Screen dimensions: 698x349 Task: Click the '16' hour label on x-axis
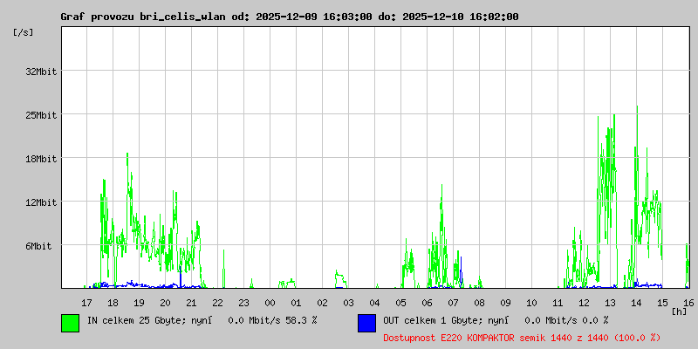[x=688, y=303]
